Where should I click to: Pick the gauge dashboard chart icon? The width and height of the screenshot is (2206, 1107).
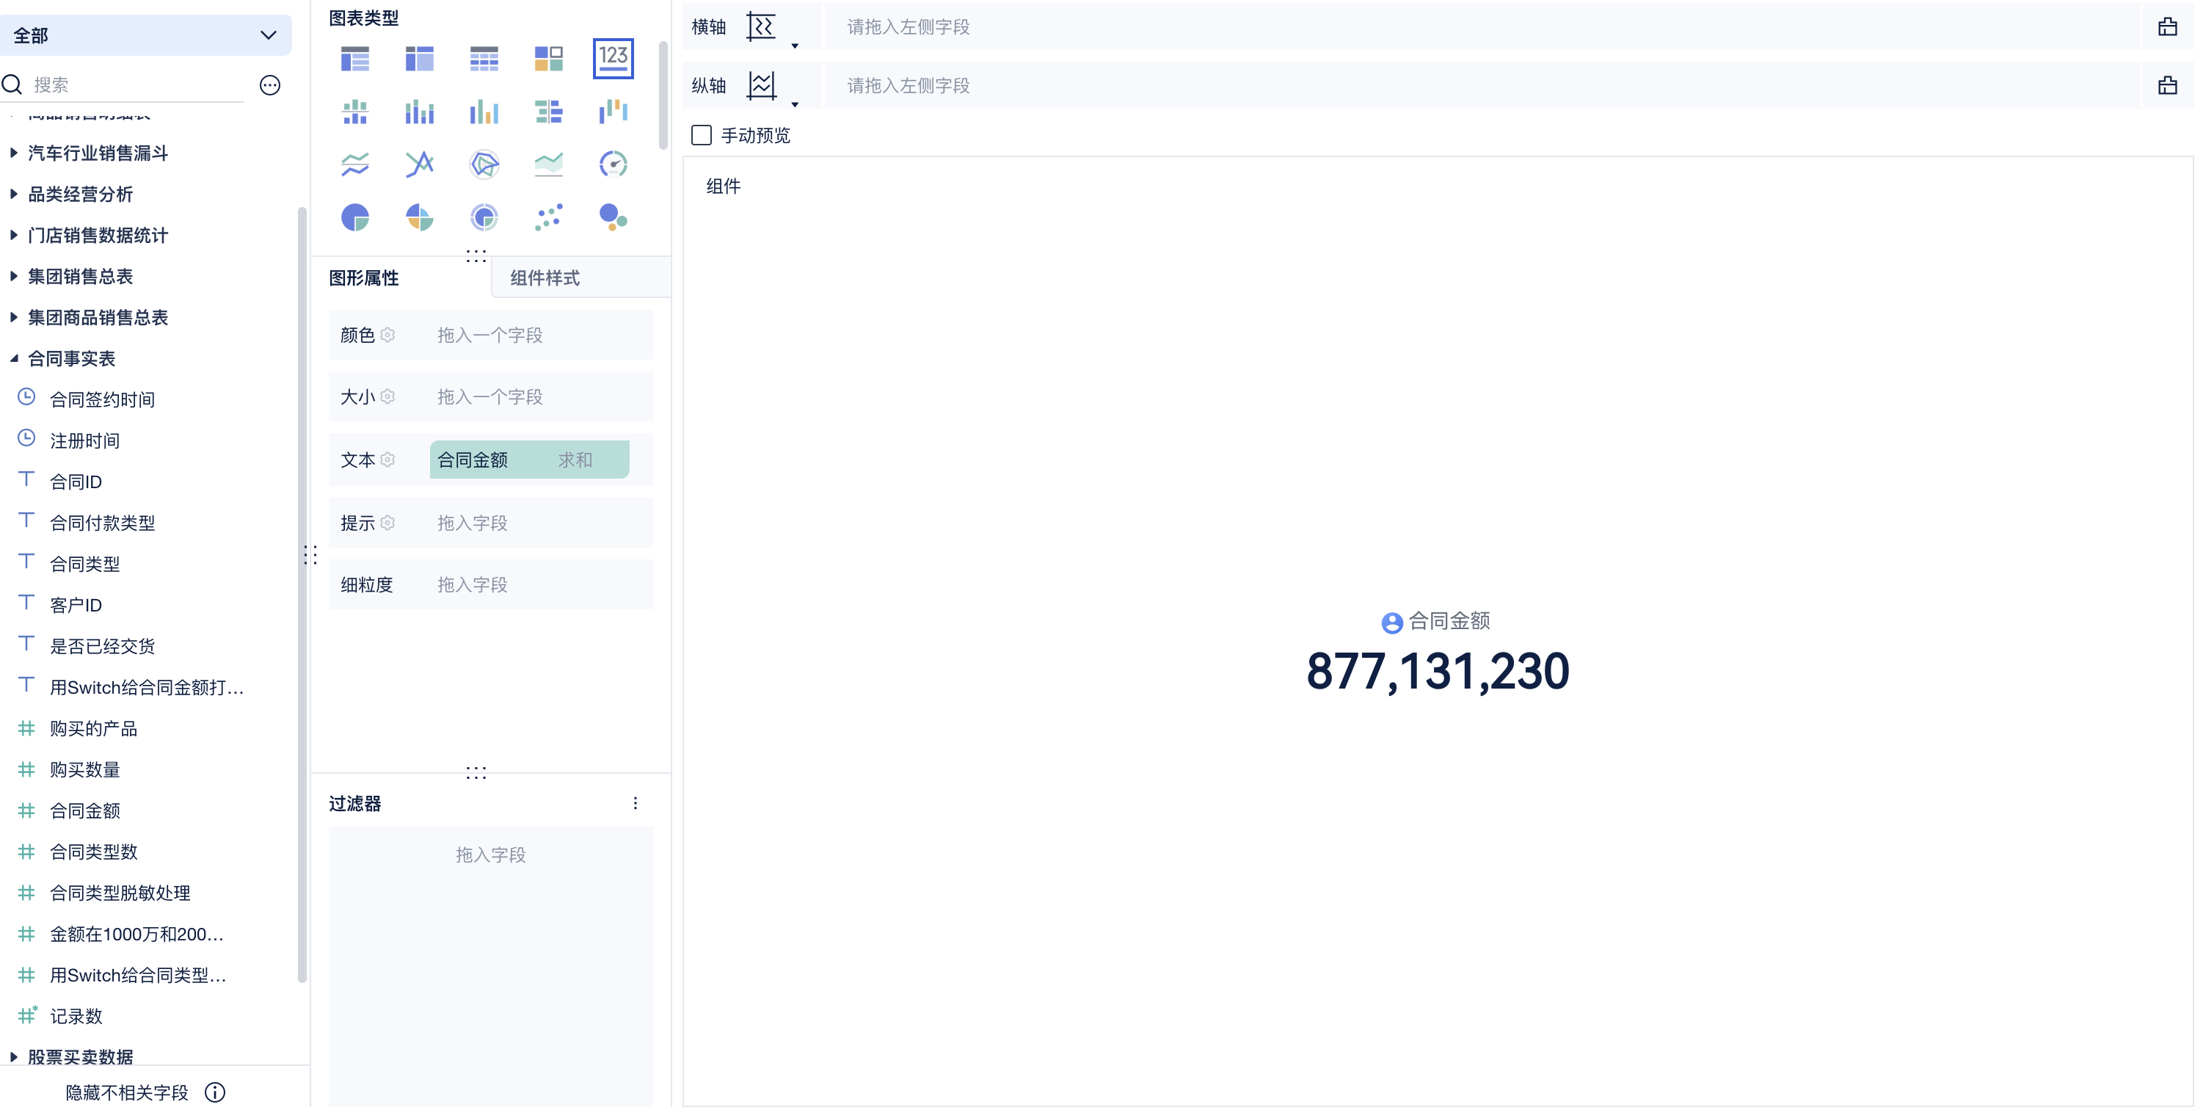(x=612, y=164)
